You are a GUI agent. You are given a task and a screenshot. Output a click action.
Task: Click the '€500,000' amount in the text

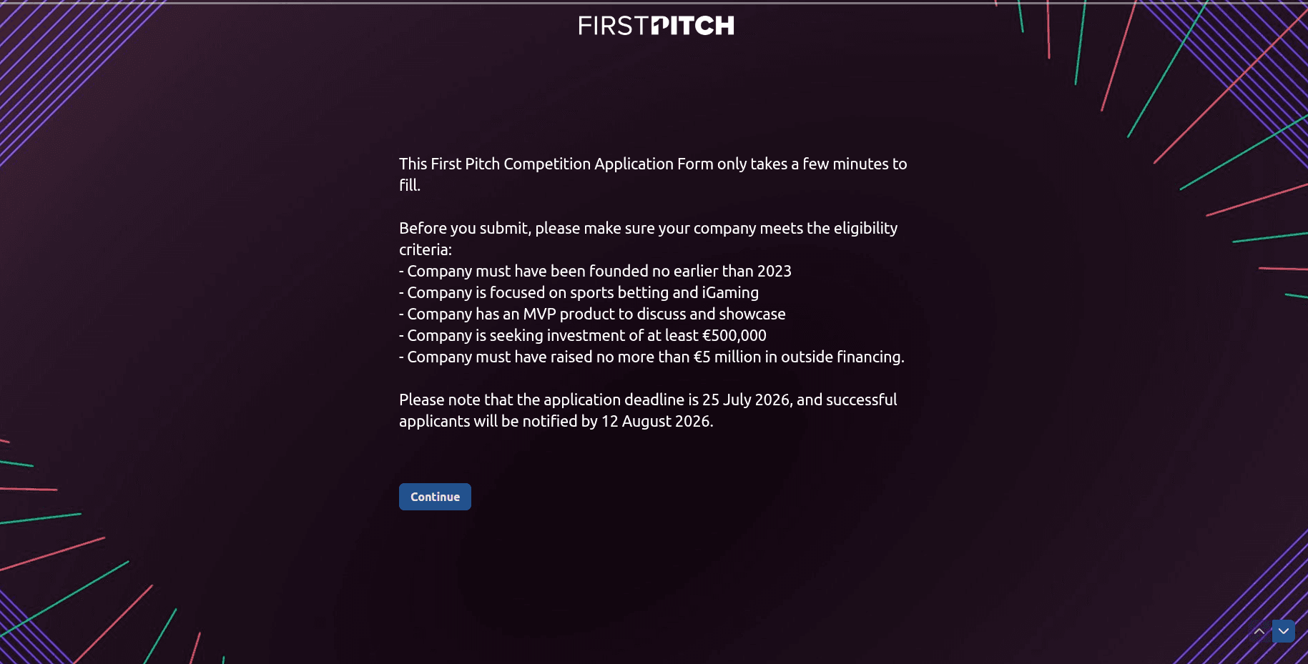tap(734, 335)
